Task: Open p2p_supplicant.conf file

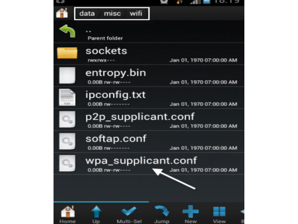Action: 139,116
